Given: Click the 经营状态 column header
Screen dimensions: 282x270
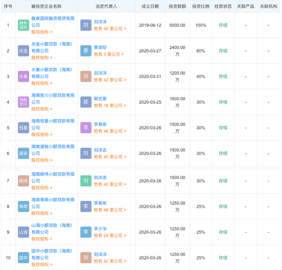Looking at the screenshot, I should (x=223, y=6).
